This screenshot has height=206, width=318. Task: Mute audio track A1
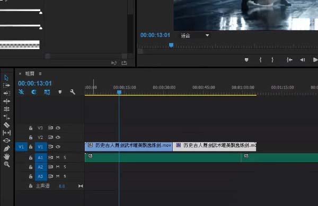point(58,157)
